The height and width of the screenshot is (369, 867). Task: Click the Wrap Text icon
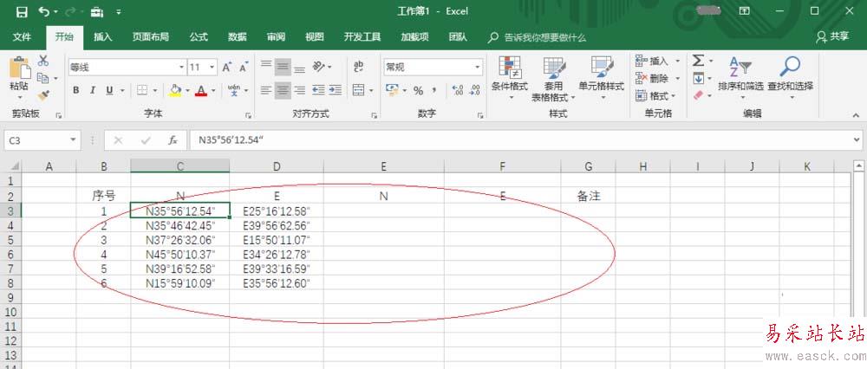pos(358,67)
